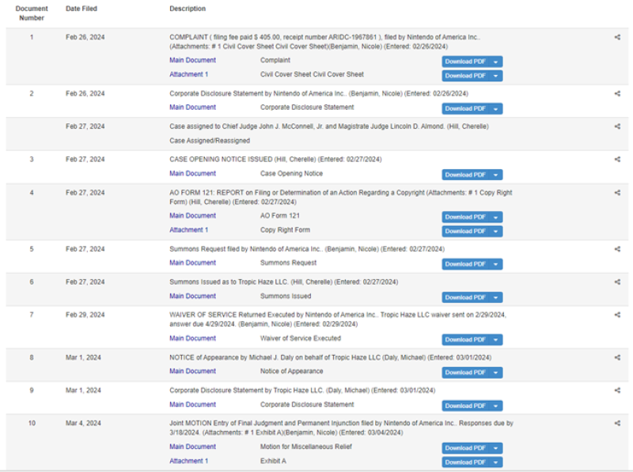The image size is (633, 472).
Task: Download PDF of Notice of Appearance
Action: pyautogui.click(x=465, y=372)
